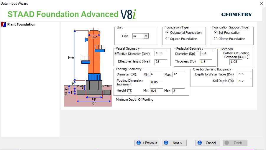Select Square Foundation option
266x150 pixels.
coord(167,39)
